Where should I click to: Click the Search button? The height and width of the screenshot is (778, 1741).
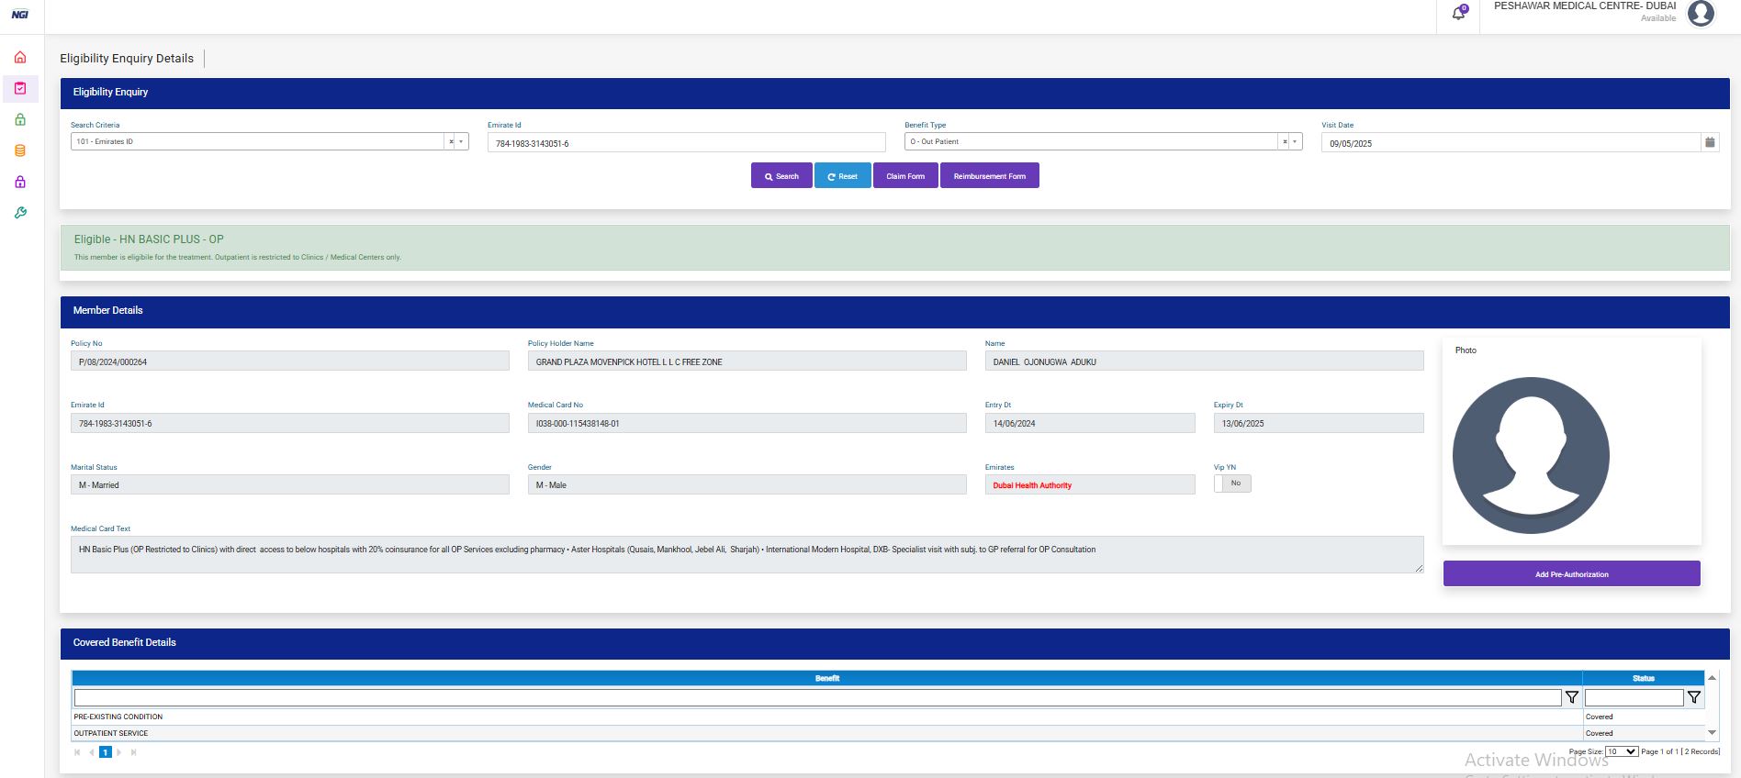(781, 176)
